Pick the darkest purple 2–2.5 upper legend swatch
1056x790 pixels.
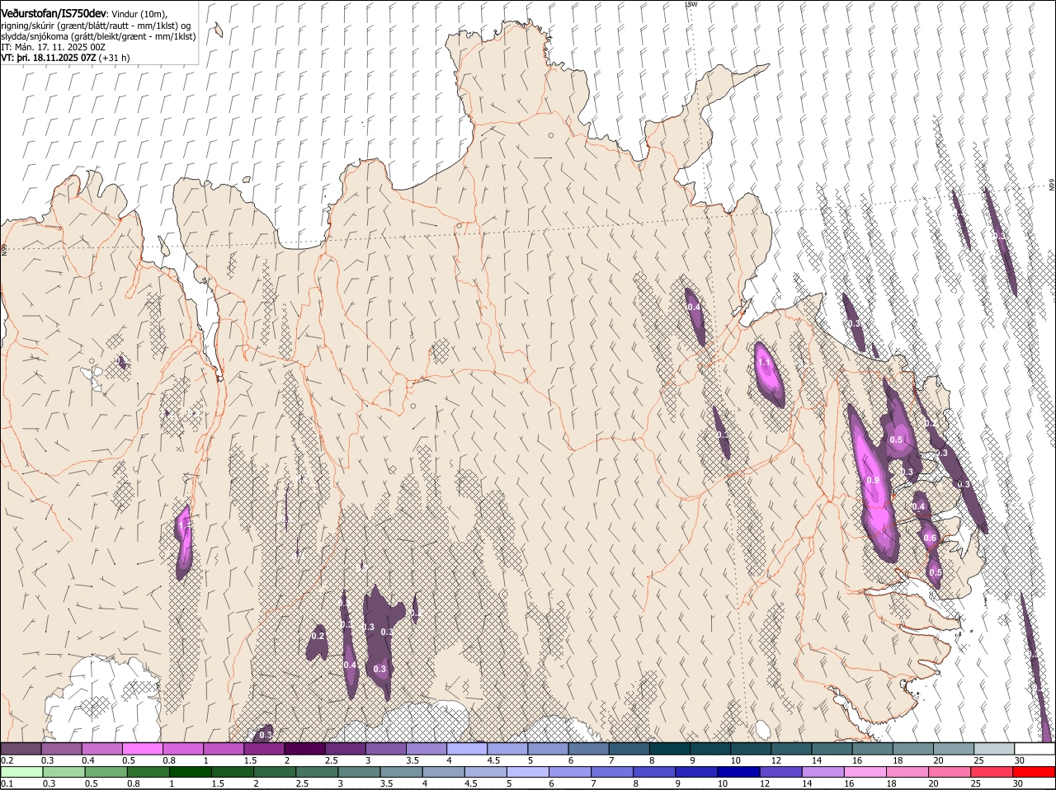click(304, 748)
